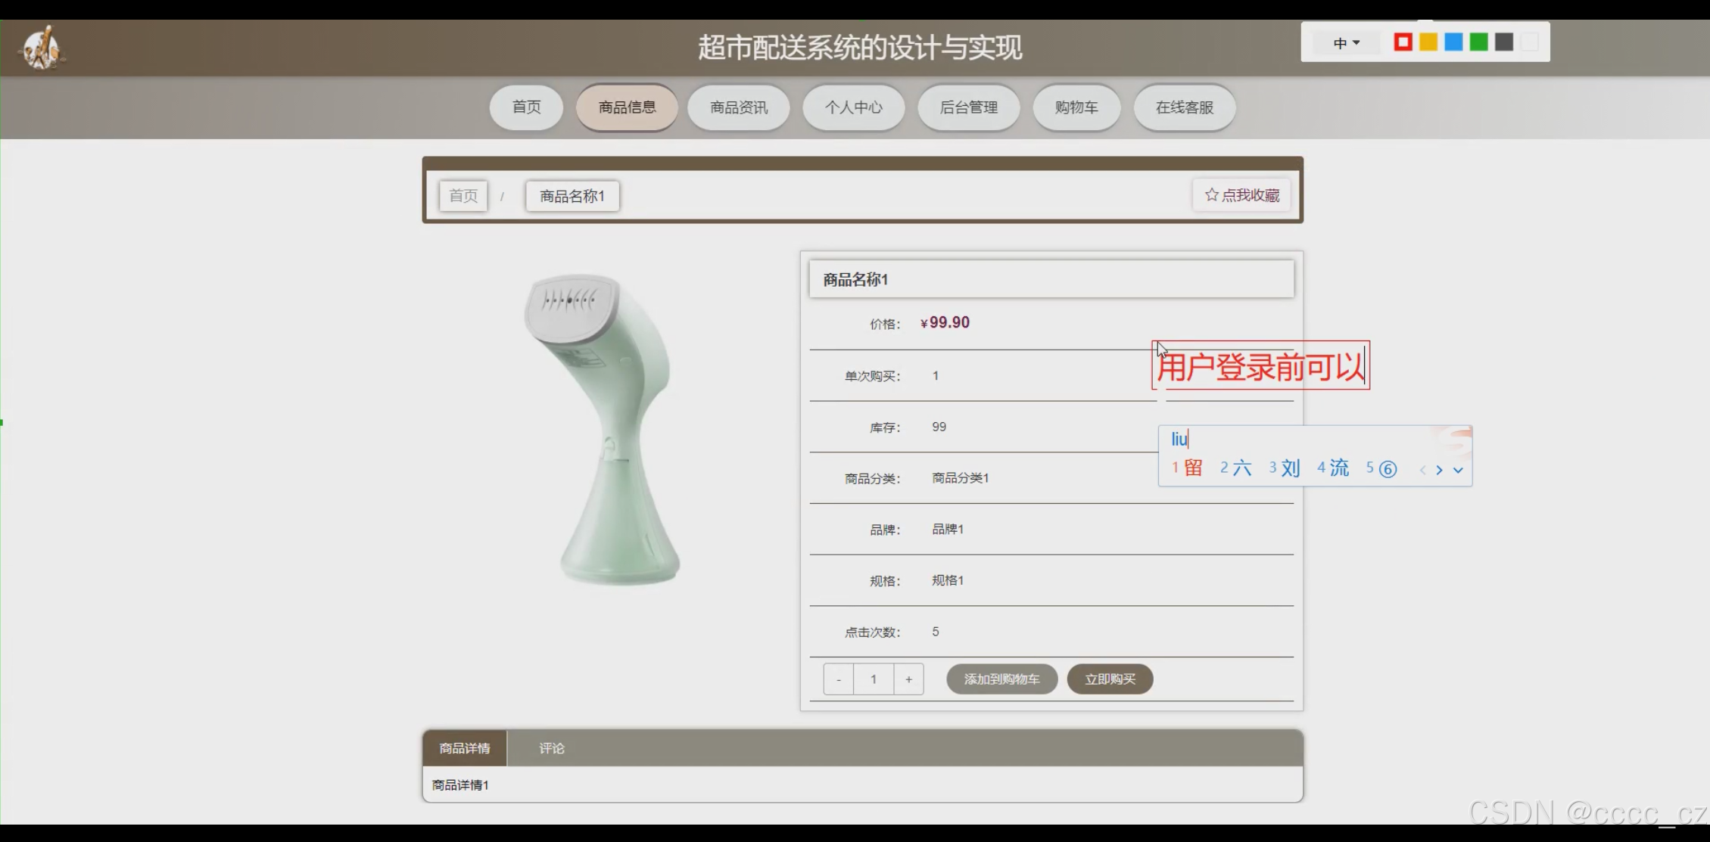The height and width of the screenshot is (842, 1710).
Task: Open the 商品资讯 navigation tab
Action: [738, 107]
